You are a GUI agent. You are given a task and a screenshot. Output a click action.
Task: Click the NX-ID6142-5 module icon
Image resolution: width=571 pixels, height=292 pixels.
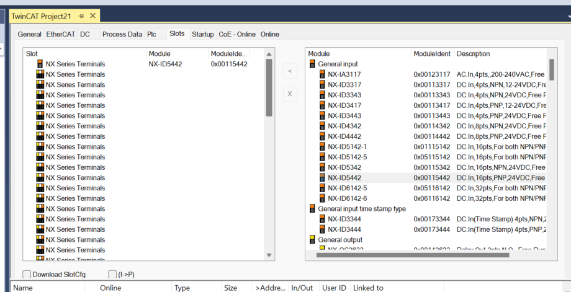tap(322, 188)
